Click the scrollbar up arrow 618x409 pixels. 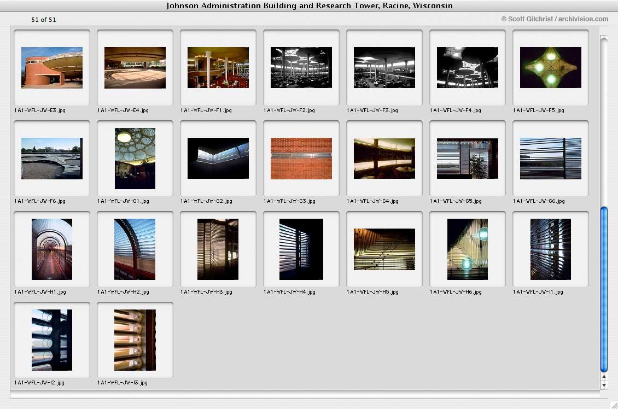604,377
